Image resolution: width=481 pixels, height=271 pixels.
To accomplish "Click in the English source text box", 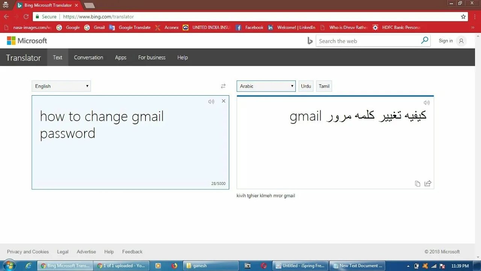I will [130, 142].
